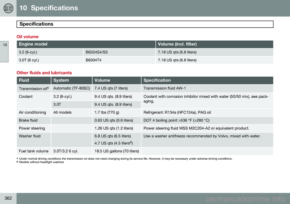Click '6.8 US qts (6.5 liters)' washer volume
Screen dimensions: 290x204
pos(113,136)
